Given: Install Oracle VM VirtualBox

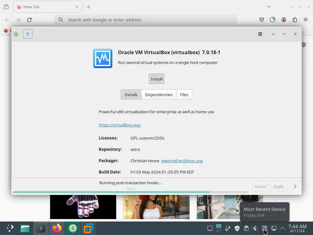Looking at the screenshot, I should click(156, 79).
